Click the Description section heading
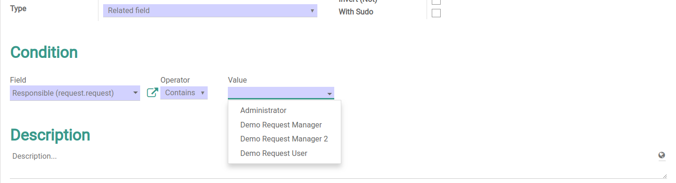Image resolution: width=676 pixels, height=183 pixels. click(50, 135)
